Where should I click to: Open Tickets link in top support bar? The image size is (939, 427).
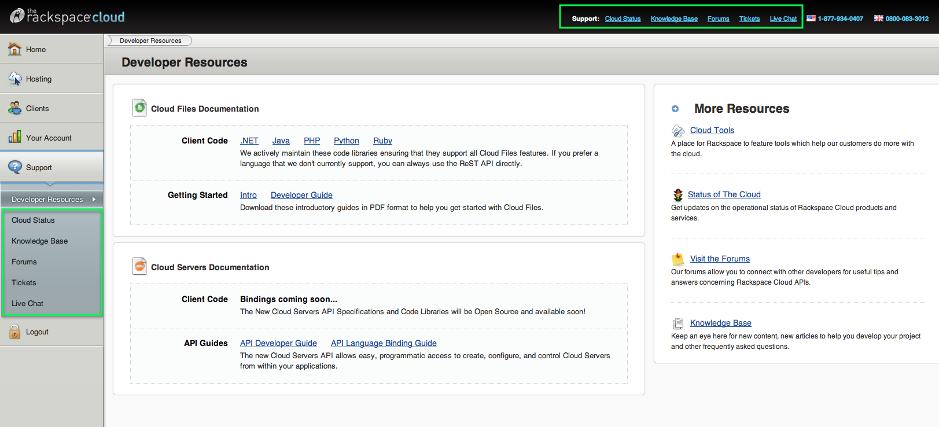[749, 19]
